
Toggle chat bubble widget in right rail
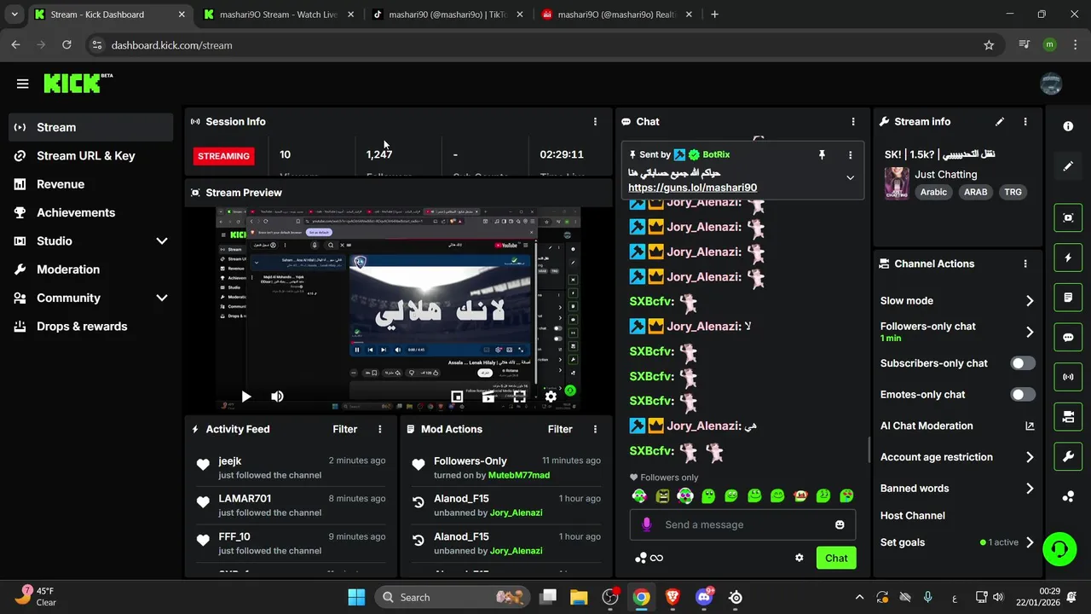(x=1068, y=337)
